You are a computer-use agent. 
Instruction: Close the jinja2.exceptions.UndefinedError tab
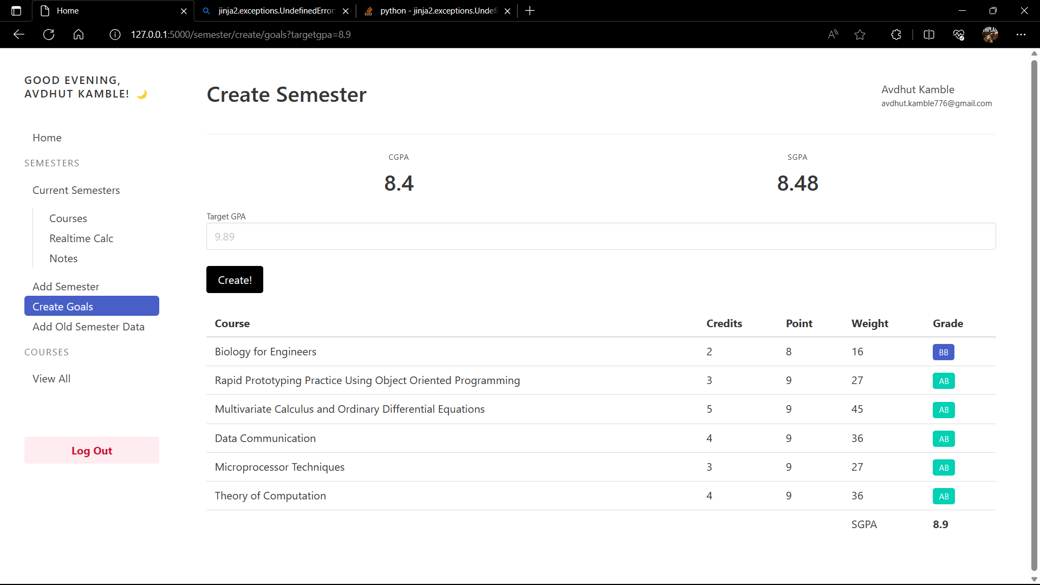346,10
